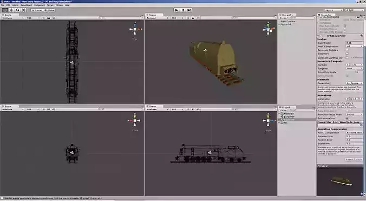Toggle audio icon in textured scene view

click(198, 18)
